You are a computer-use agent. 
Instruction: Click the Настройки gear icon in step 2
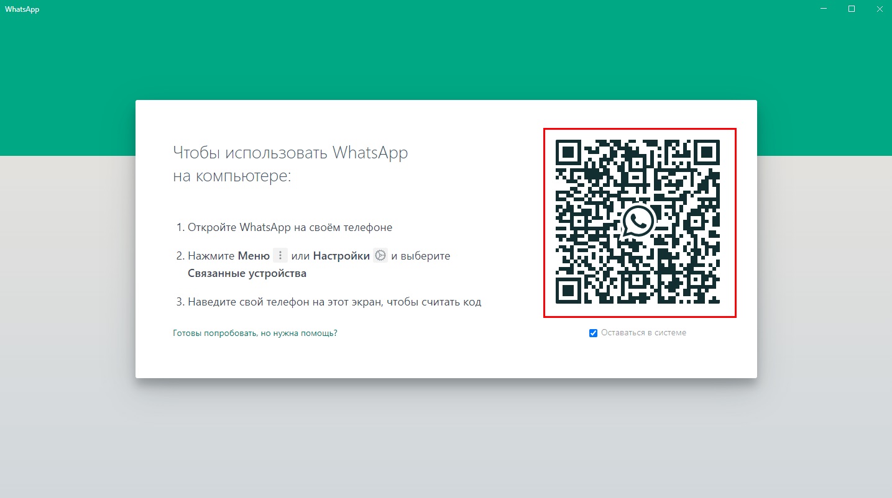(380, 256)
